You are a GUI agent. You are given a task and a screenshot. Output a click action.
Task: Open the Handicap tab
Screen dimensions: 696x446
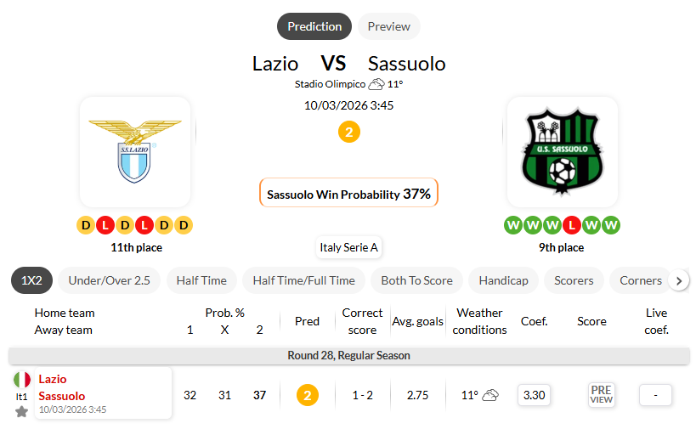pyautogui.click(x=503, y=280)
